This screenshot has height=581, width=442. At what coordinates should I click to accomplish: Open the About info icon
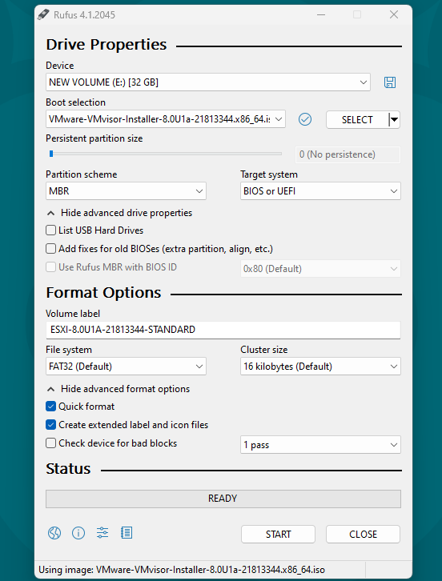tap(78, 533)
